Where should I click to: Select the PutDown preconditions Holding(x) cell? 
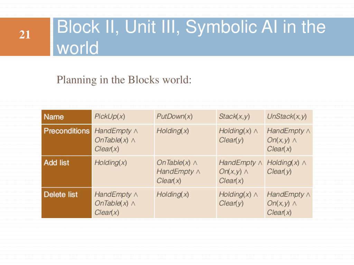click(x=185, y=140)
